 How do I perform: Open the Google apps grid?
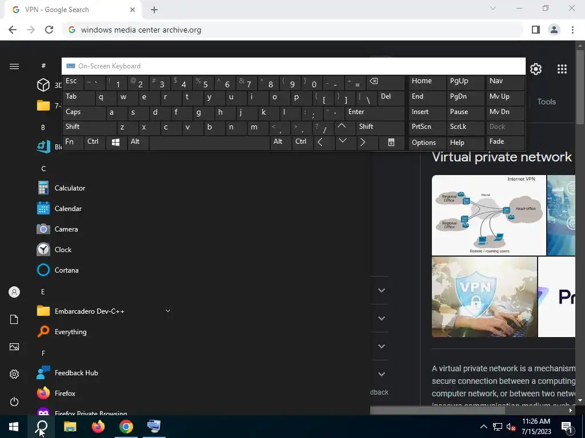[562, 69]
